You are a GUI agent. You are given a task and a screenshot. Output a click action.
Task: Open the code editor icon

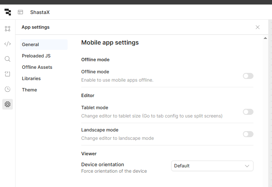8,44
